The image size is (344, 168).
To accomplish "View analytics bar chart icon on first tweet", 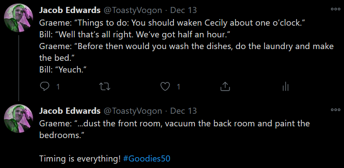I will (285, 87).
